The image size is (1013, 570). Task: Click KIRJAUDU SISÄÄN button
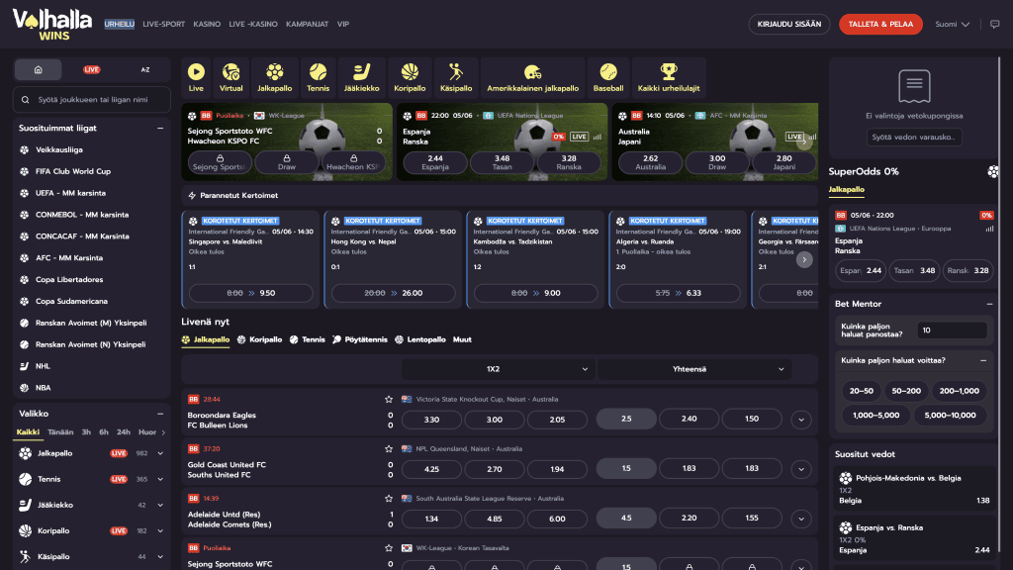coord(788,24)
